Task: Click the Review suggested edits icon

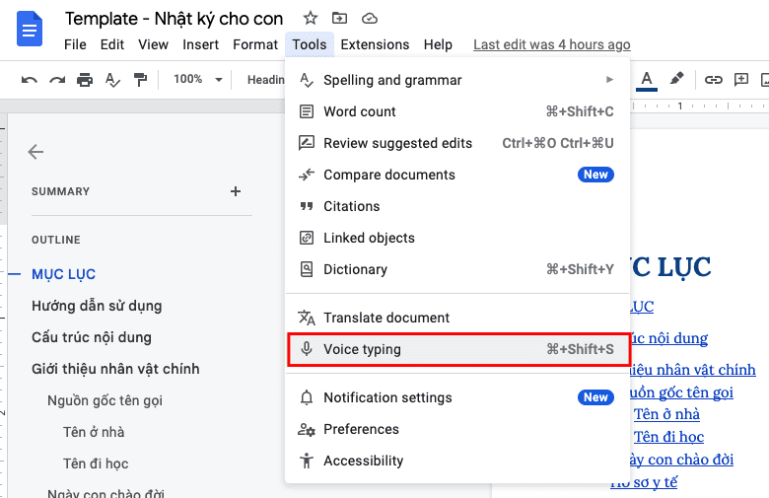Action: (x=307, y=143)
